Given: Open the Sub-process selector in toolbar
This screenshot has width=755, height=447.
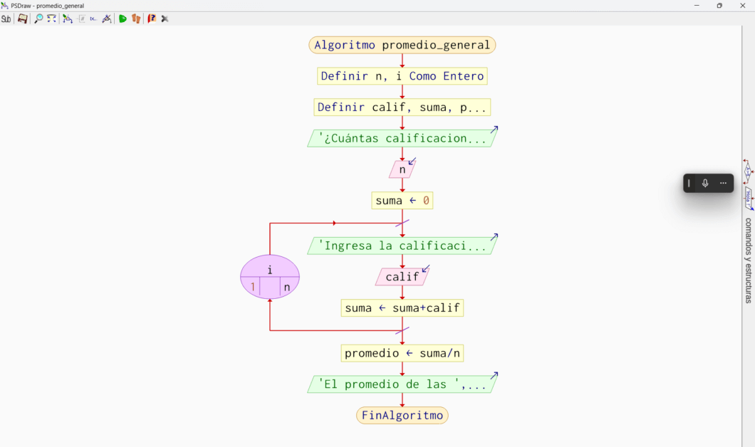Looking at the screenshot, I should 6,19.
